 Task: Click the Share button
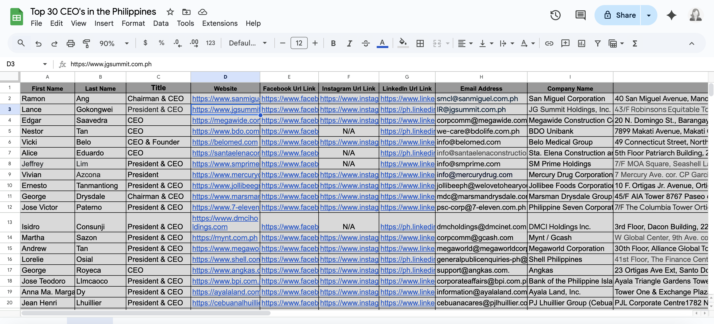[620, 15]
